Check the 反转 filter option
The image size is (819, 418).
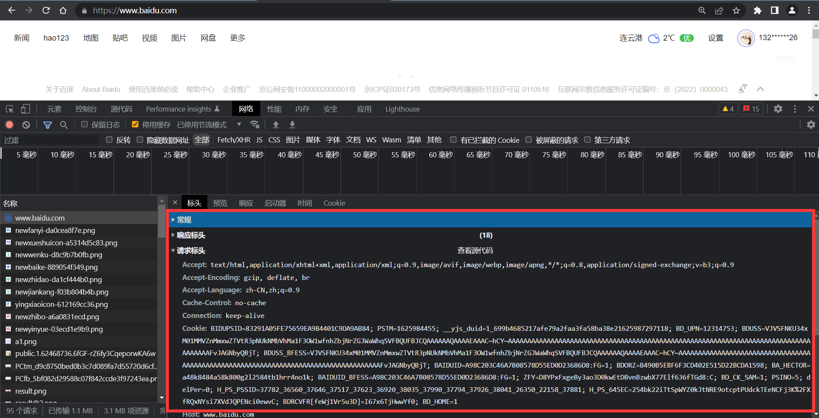[x=109, y=140]
